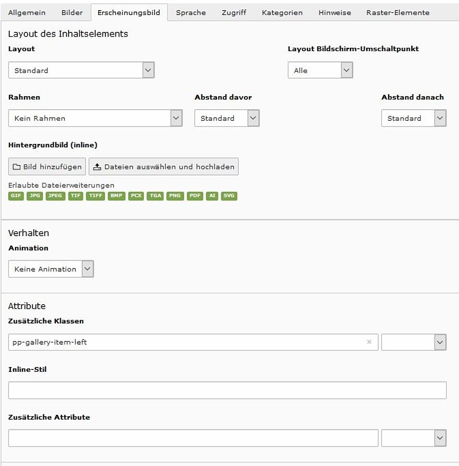This screenshot has height=466, width=459.
Task: Open the Sprache tab
Action: [x=191, y=13]
